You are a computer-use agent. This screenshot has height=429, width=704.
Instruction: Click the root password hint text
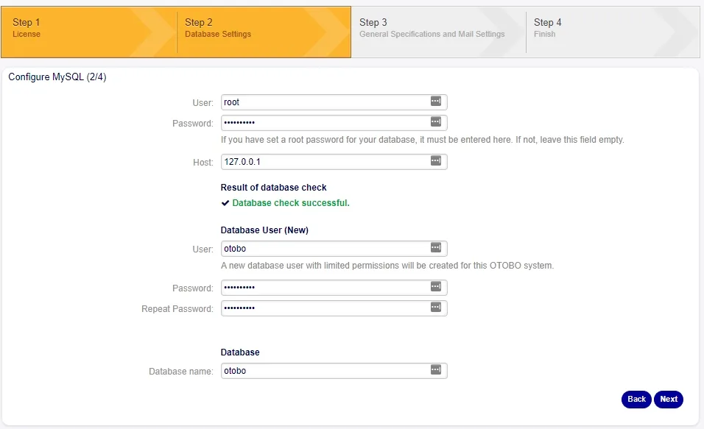pyautogui.click(x=422, y=140)
